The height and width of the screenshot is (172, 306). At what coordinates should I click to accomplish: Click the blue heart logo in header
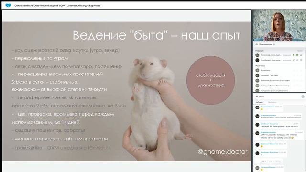8,5
